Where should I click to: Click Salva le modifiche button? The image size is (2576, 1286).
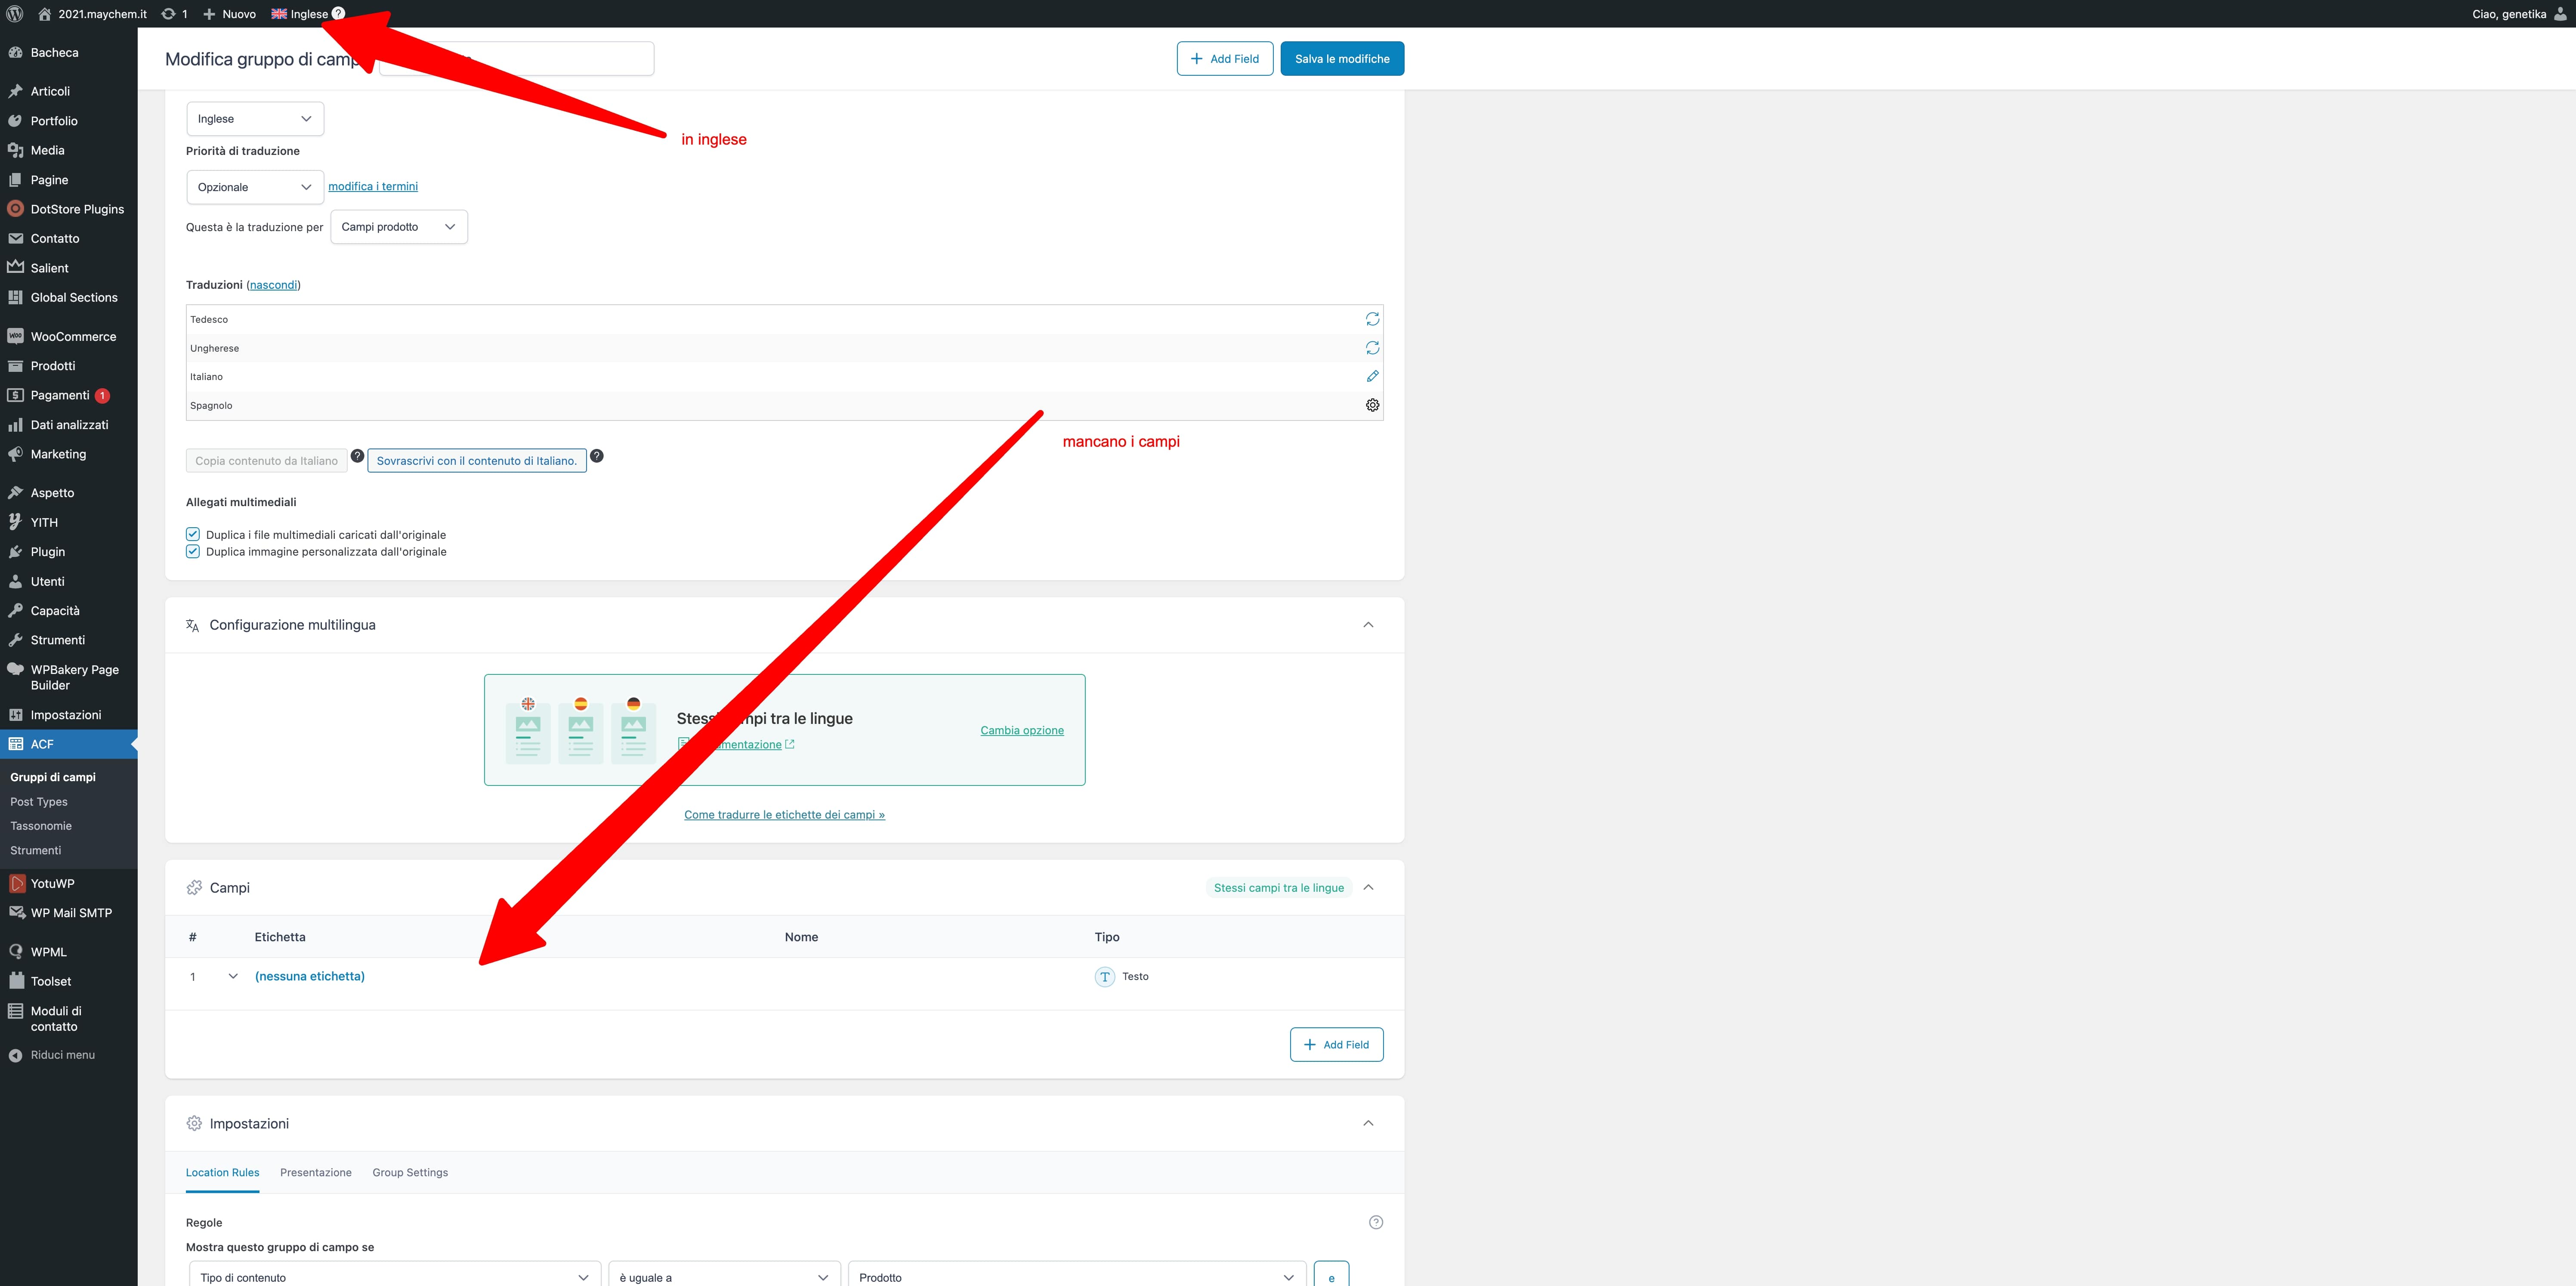1342,58
